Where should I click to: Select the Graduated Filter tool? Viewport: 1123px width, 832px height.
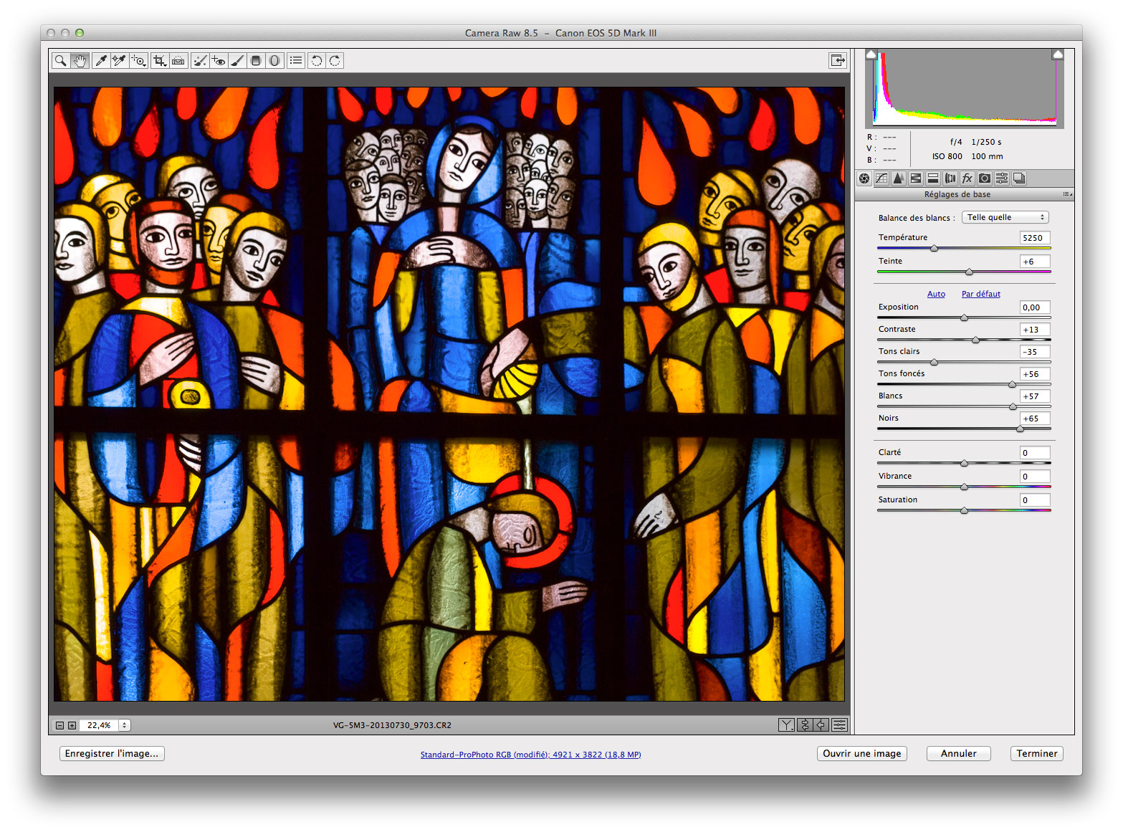tap(256, 61)
